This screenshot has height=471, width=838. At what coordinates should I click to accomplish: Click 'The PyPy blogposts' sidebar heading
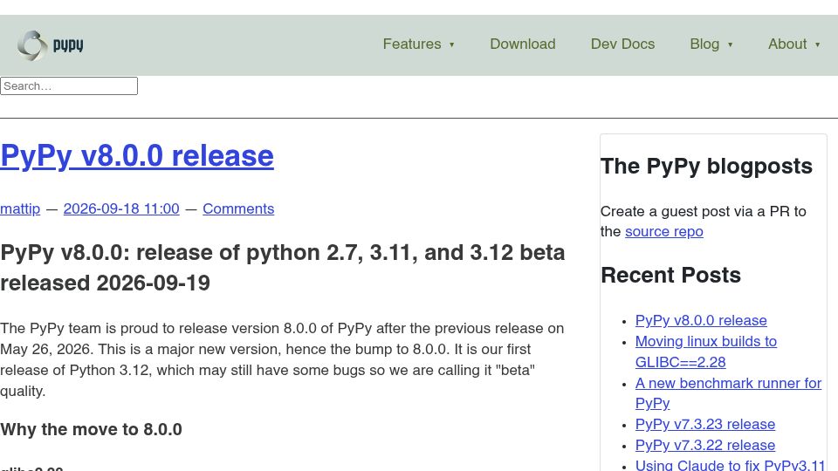pyautogui.click(x=706, y=166)
